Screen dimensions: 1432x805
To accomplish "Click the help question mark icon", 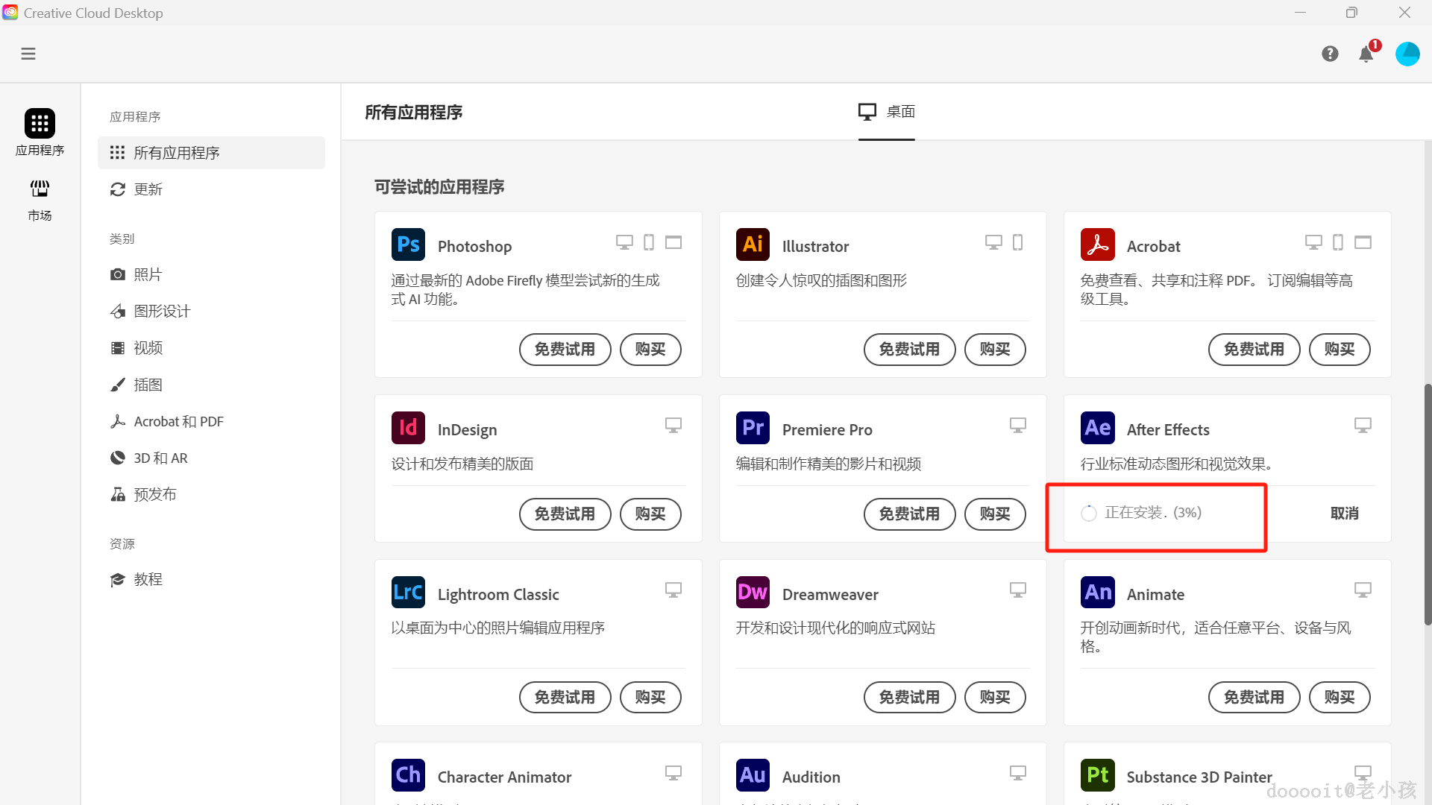I will tap(1330, 54).
